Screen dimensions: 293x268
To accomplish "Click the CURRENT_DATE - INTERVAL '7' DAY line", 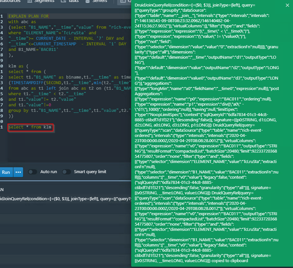I will tap(66, 38).
